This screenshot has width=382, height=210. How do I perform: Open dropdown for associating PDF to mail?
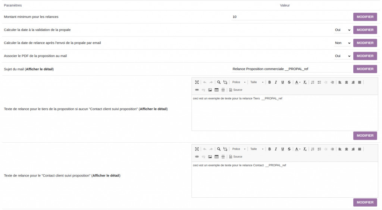coord(342,56)
